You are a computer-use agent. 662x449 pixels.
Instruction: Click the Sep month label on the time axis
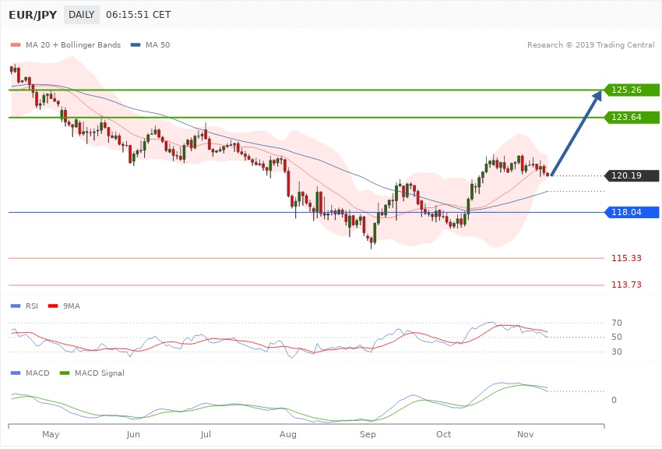368,433
